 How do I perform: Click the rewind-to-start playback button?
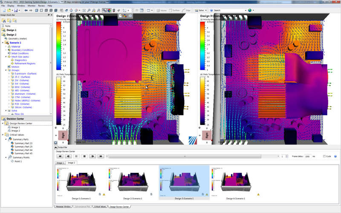(61, 156)
